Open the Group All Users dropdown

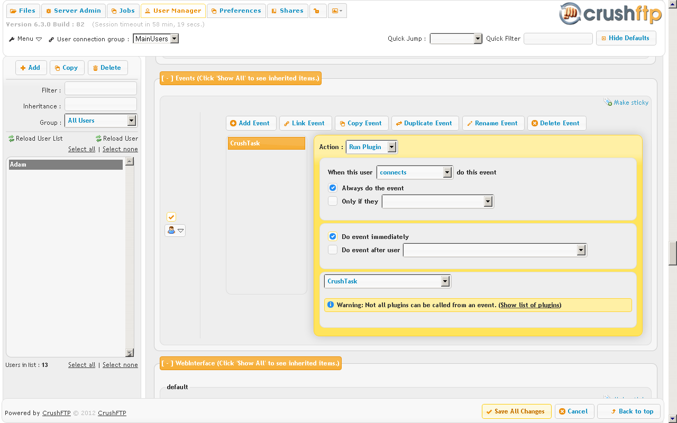(100, 121)
